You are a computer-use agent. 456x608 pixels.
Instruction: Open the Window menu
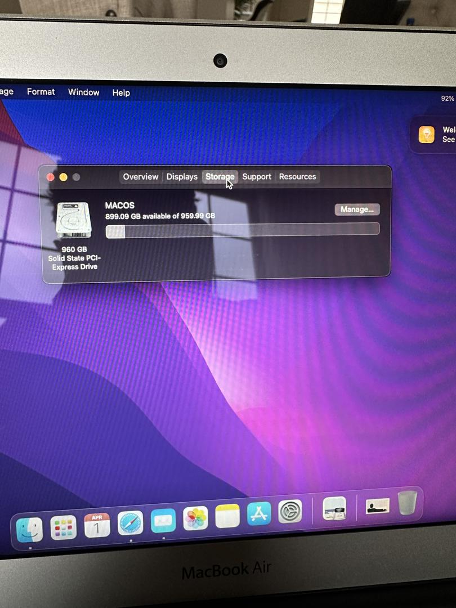[84, 92]
